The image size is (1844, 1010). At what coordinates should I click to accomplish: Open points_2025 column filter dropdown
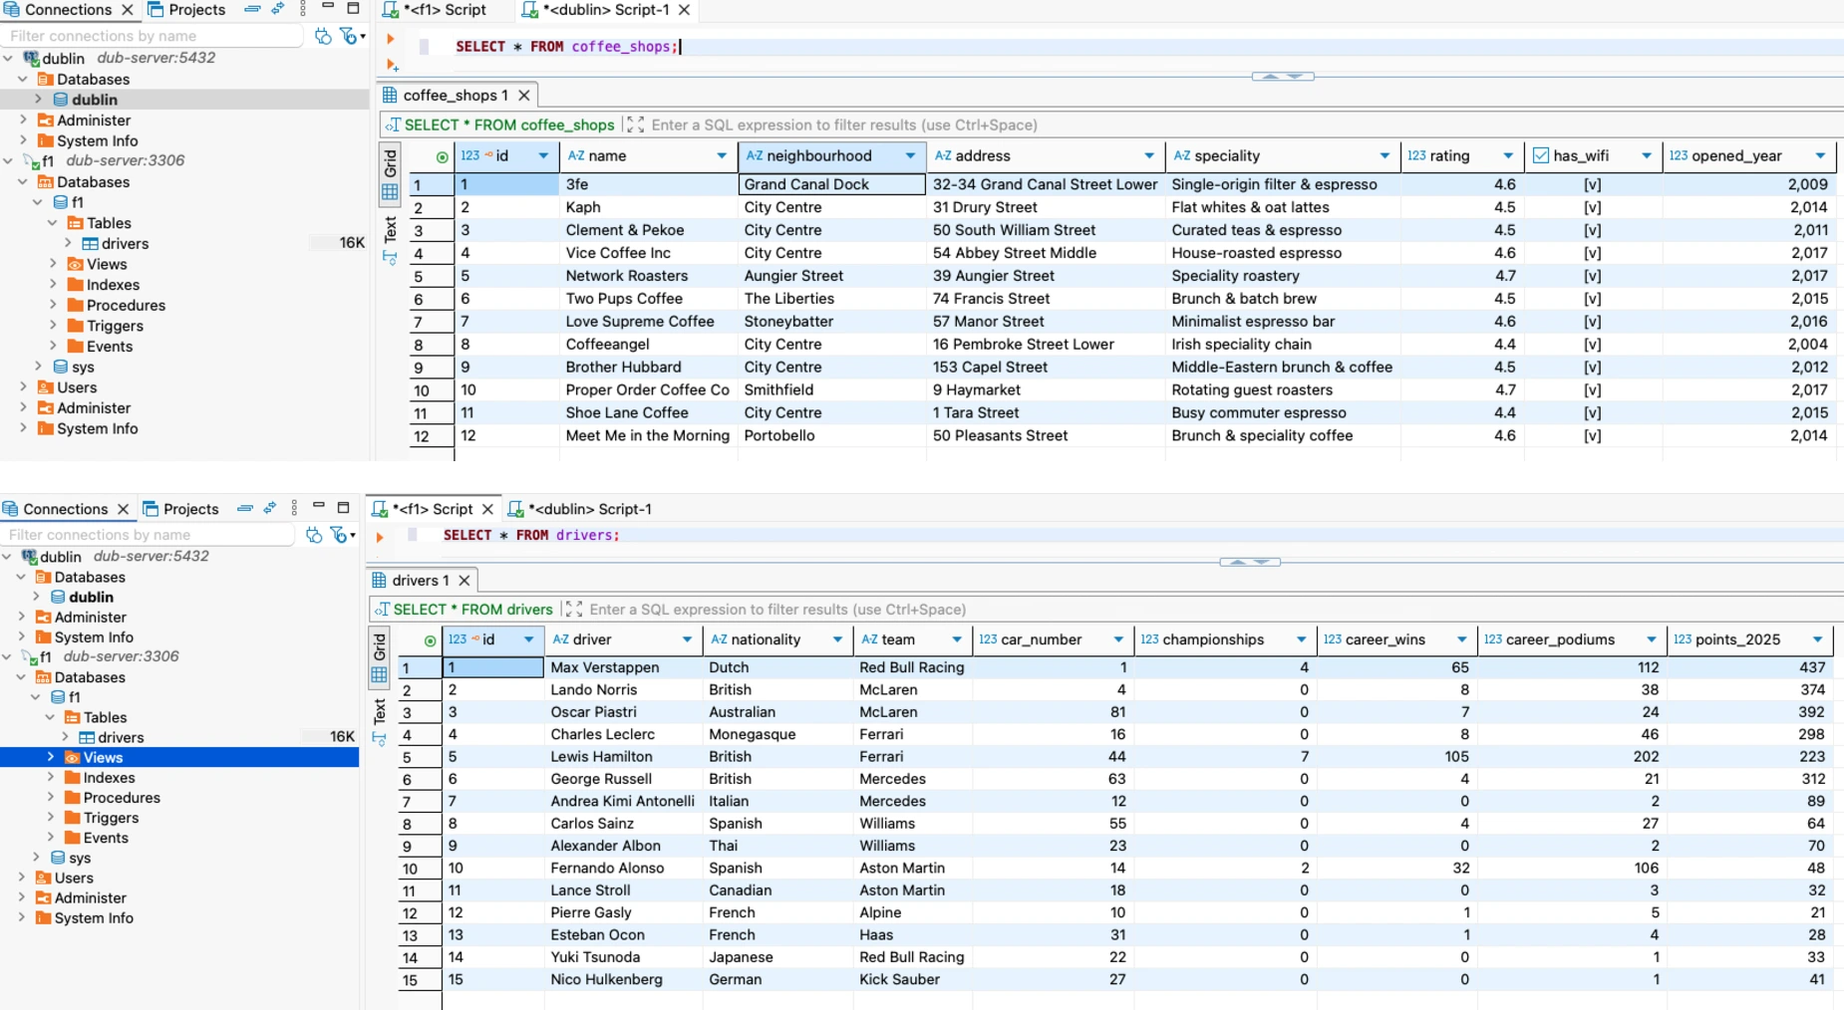[1817, 639]
